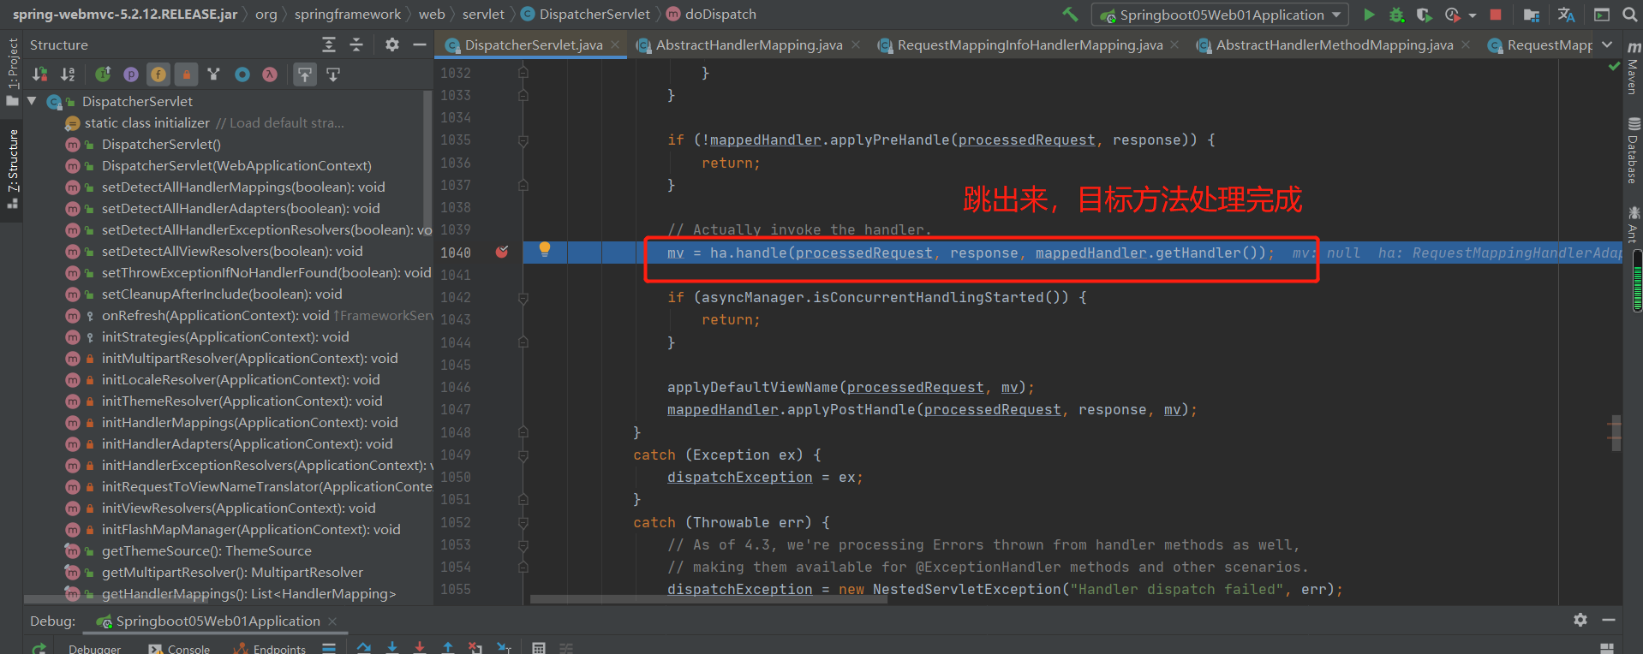Open the profiler options dropdown arrow
Screen dimensions: 1643x654
pos(1472,15)
